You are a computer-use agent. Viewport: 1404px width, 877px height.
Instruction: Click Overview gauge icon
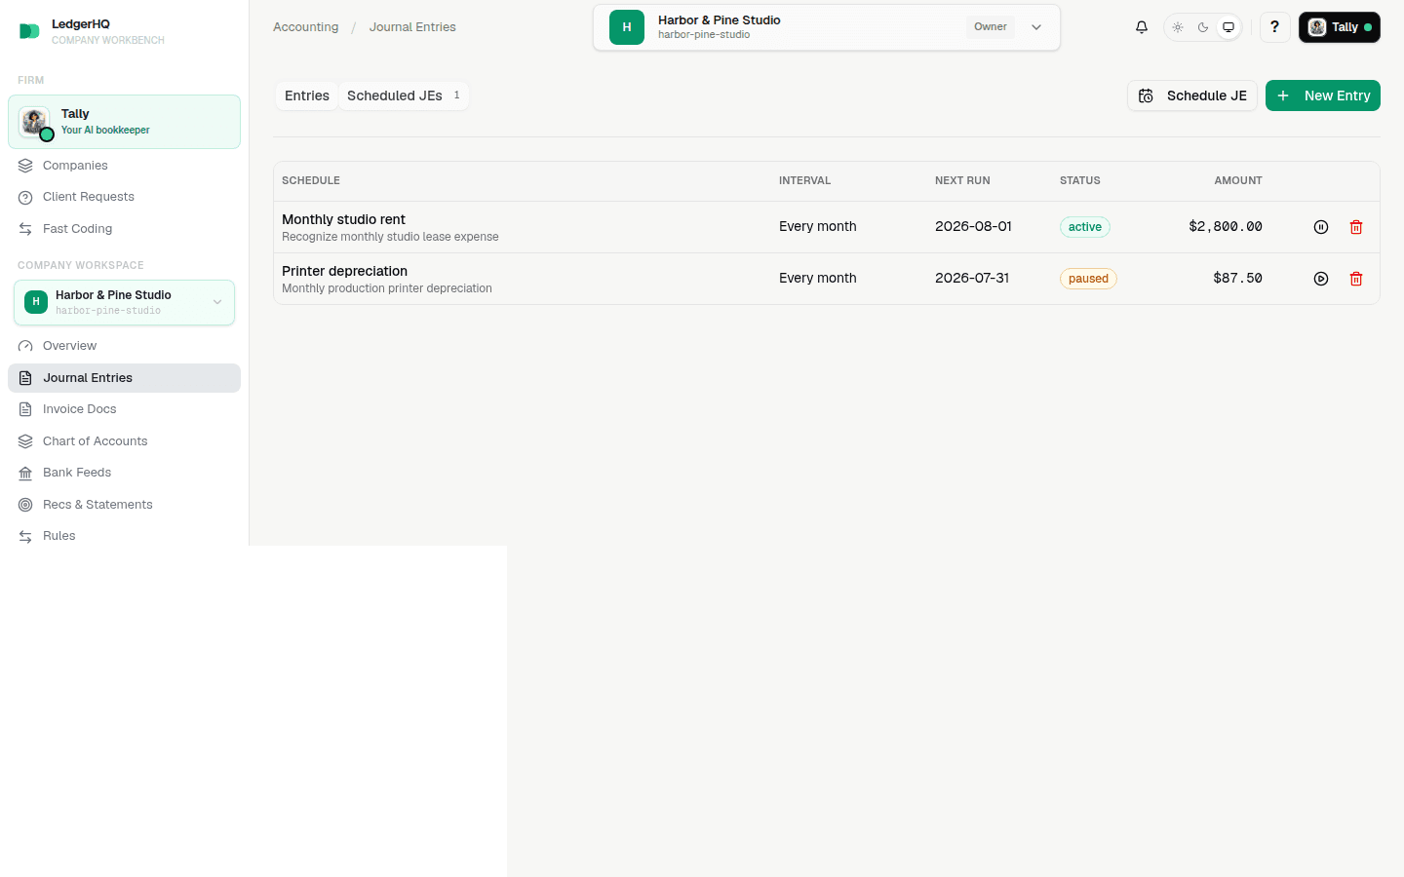(25, 346)
